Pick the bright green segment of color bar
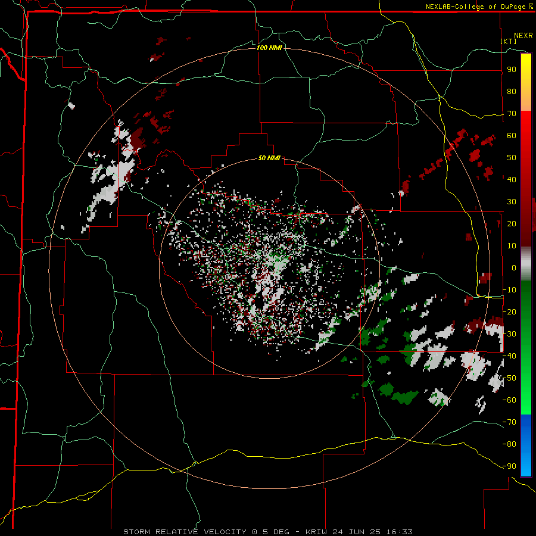Viewport: 536px width, 536px height. tap(526, 383)
